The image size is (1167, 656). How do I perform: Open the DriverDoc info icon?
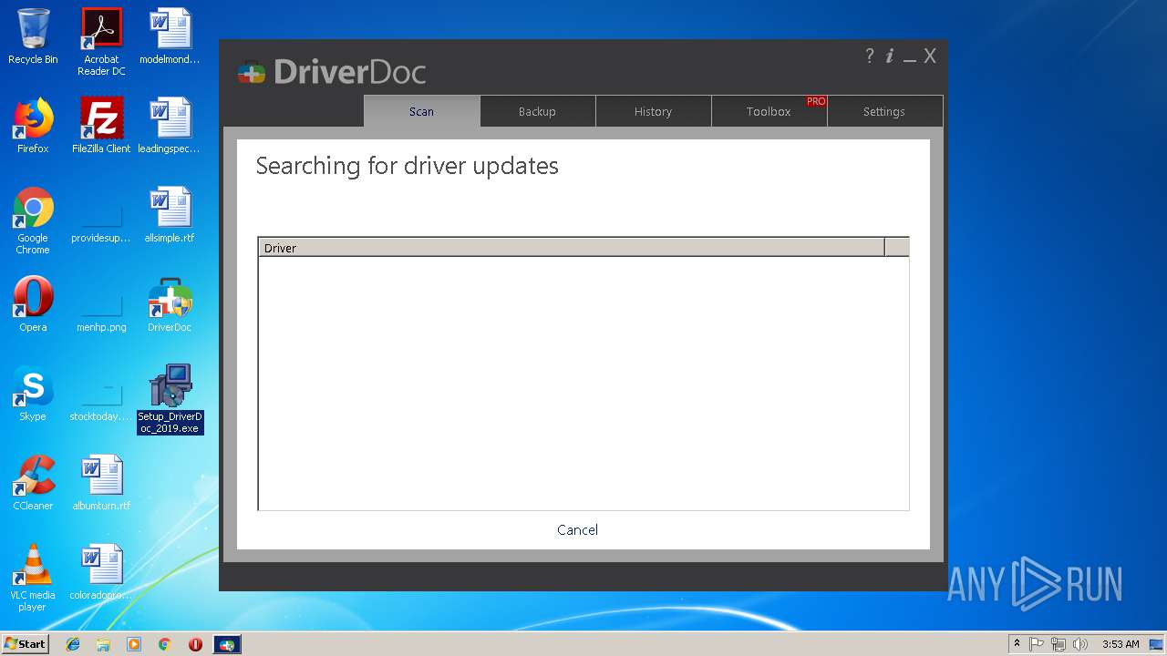coord(890,56)
